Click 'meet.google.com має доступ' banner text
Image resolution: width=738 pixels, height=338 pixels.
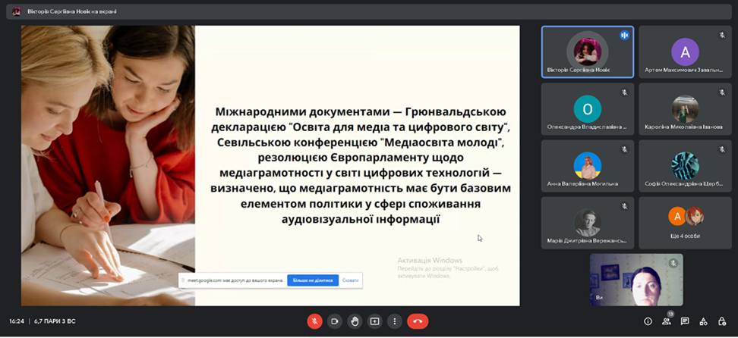pyautogui.click(x=235, y=280)
